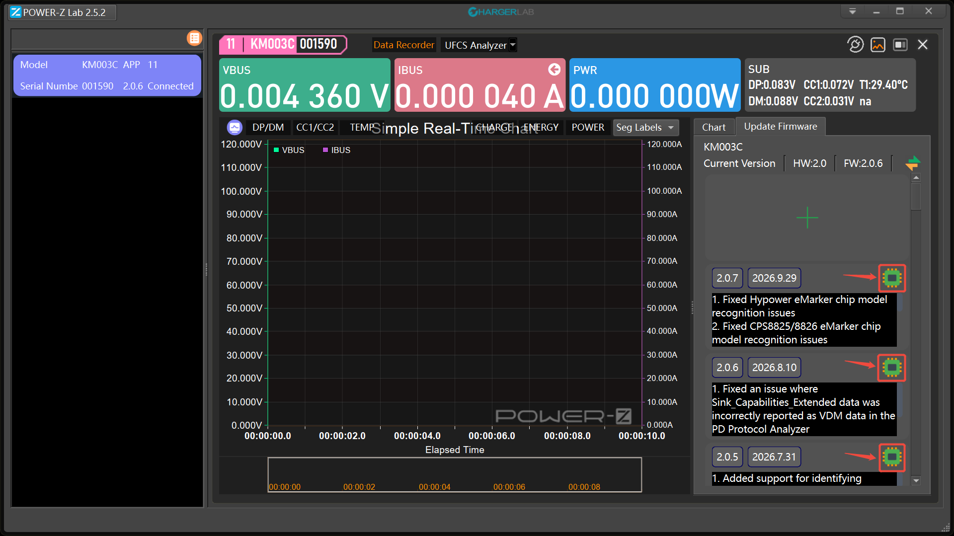The image size is (954, 536).
Task: Expand the UFCS Analyzer dropdown arrow
Action: [513, 45]
